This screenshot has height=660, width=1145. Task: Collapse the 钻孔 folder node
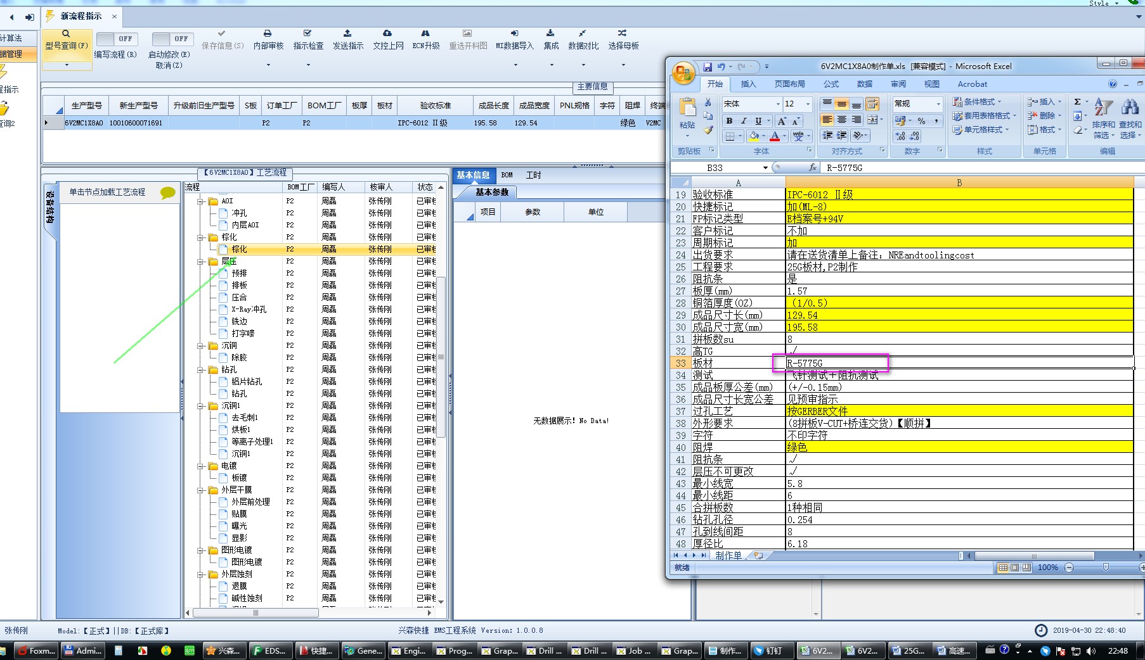coord(200,370)
